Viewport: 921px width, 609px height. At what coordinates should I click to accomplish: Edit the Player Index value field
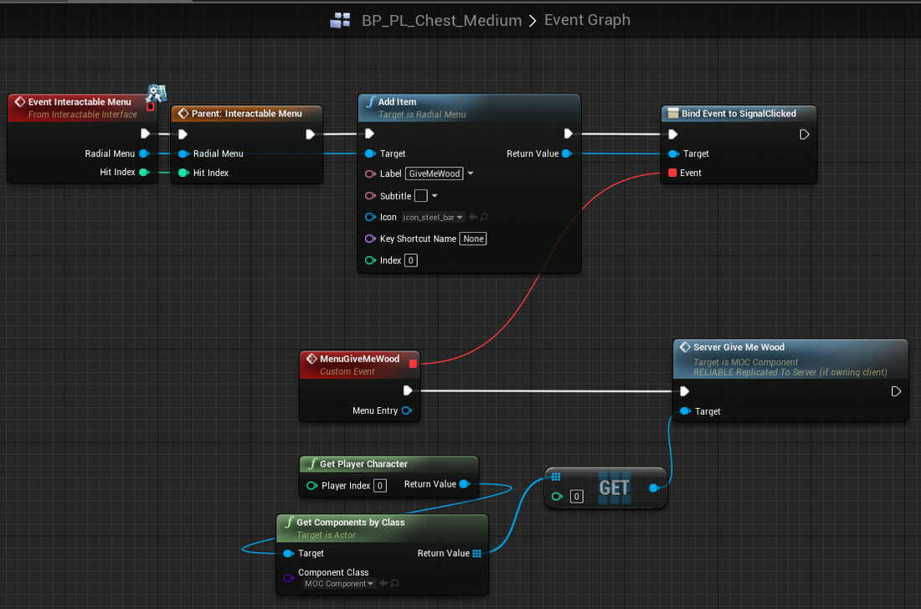point(380,486)
